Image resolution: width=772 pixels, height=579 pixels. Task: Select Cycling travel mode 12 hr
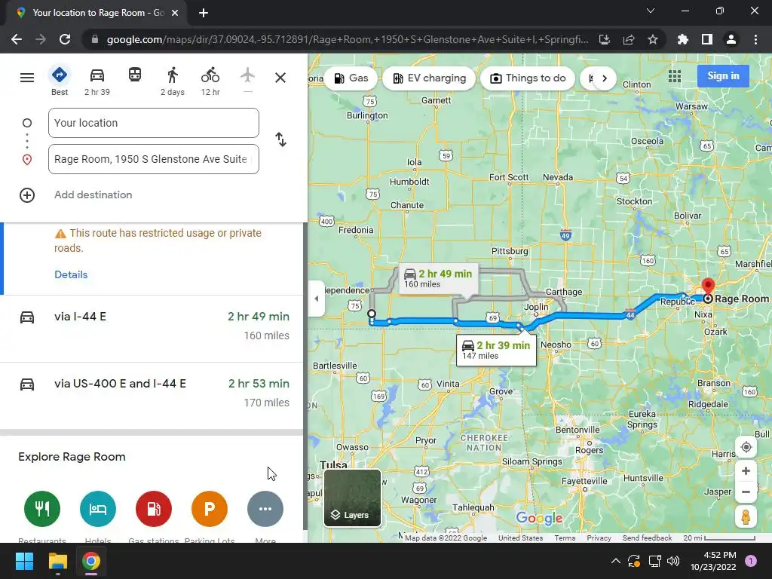pos(210,81)
